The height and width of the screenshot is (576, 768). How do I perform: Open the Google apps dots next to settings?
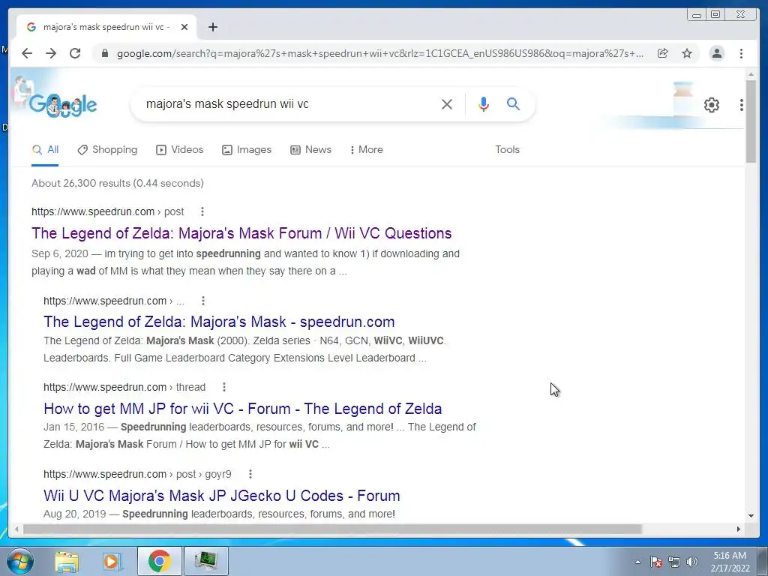tap(742, 105)
